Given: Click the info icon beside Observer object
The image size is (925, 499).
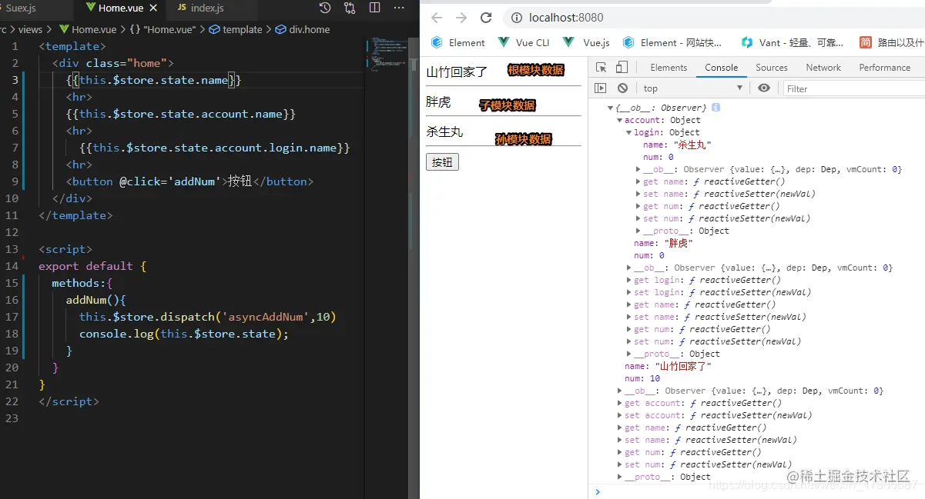Looking at the screenshot, I should click(x=716, y=108).
